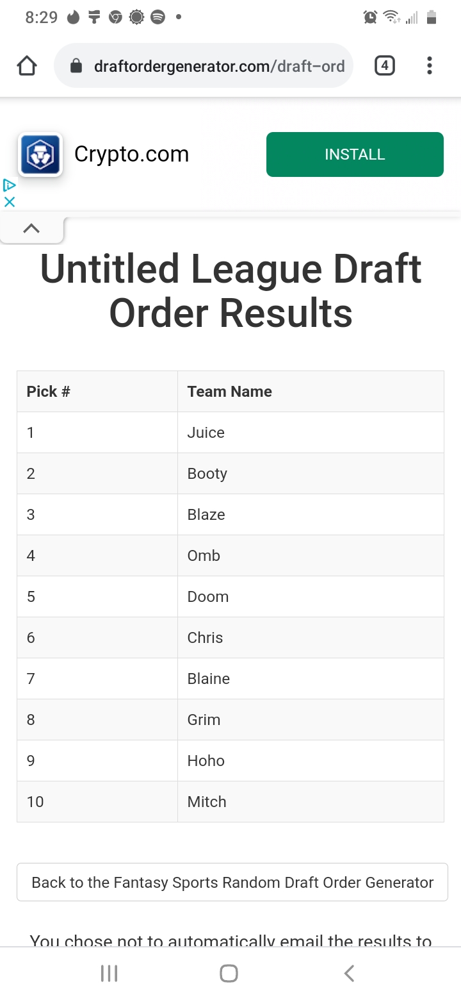
Task: Tap the alarm clock status icon
Action: (370, 18)
